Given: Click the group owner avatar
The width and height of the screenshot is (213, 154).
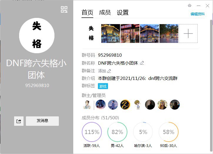Looking at the screenshot, I should coord(87,105).
